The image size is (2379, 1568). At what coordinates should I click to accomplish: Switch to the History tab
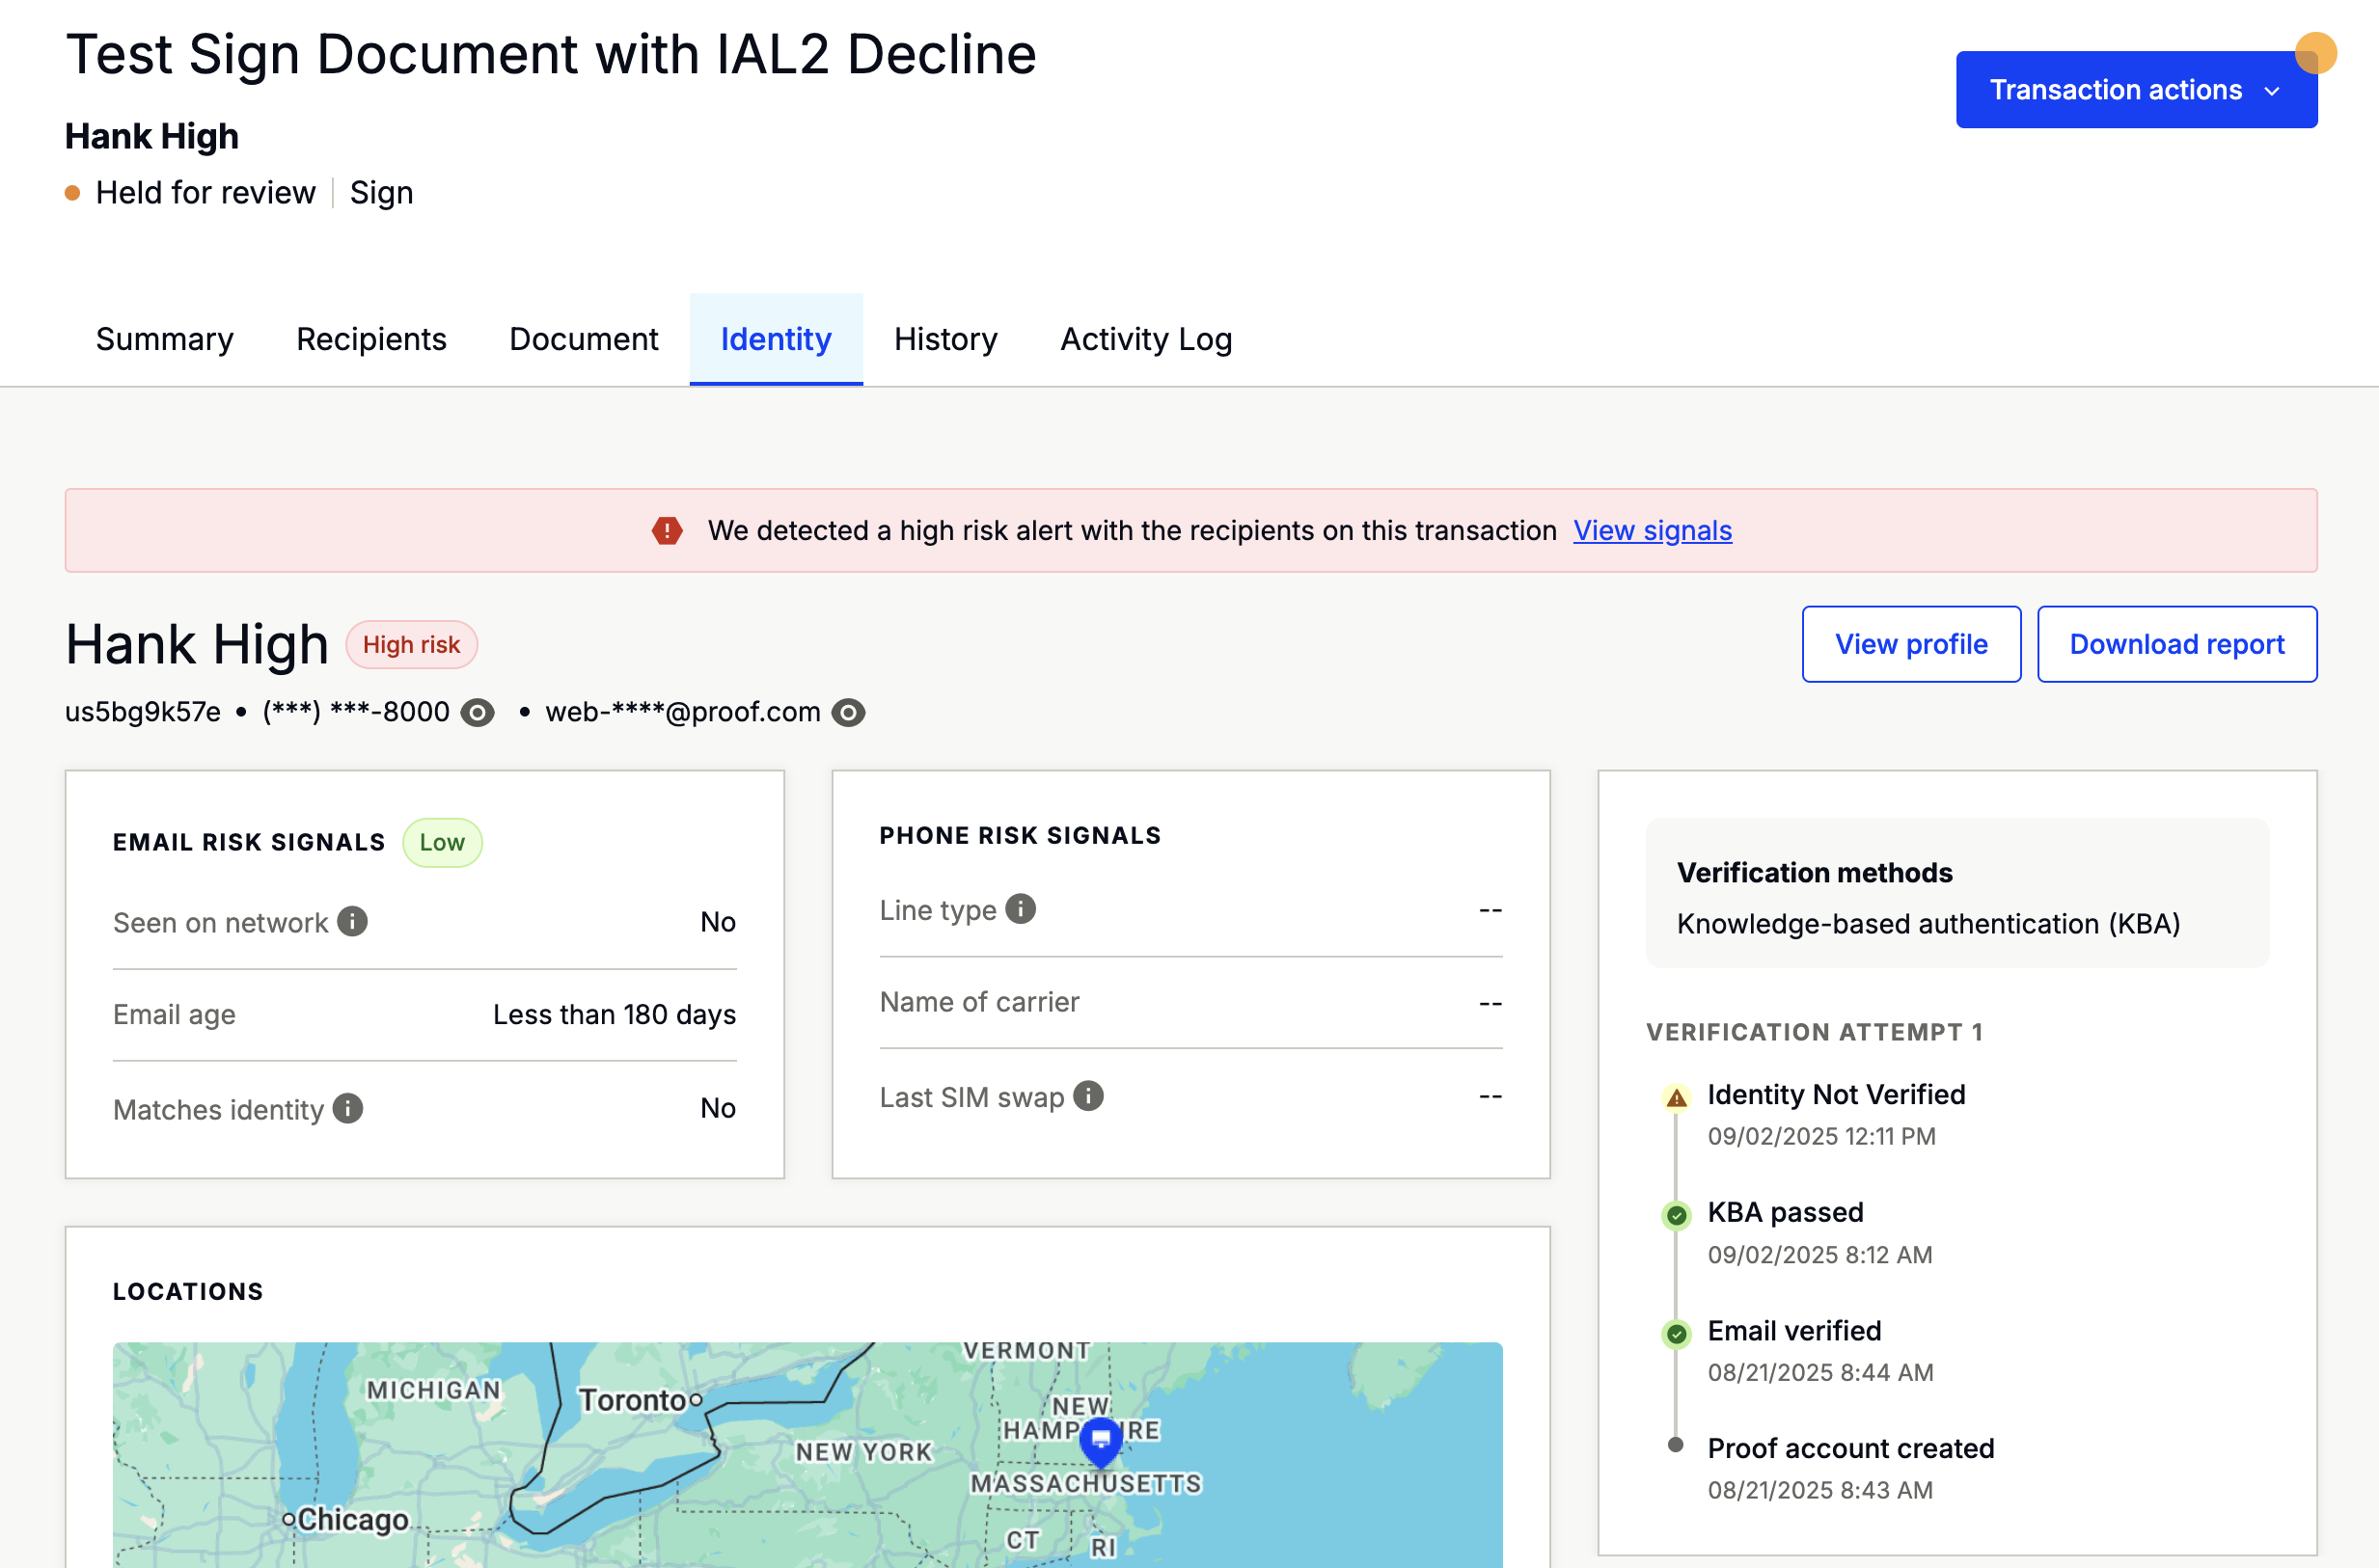coord(945,339)
